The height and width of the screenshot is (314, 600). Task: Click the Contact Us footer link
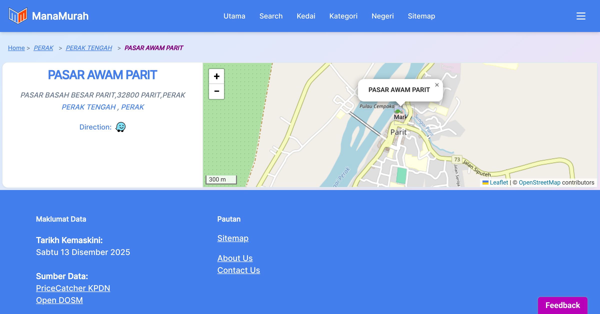coord(238,270)
